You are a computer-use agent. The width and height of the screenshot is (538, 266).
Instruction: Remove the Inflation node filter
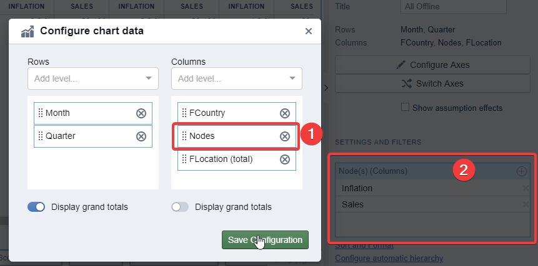527,188
